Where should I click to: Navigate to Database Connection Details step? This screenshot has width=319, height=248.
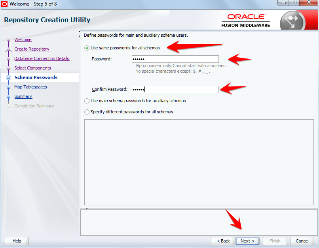(x=42, y=58)
